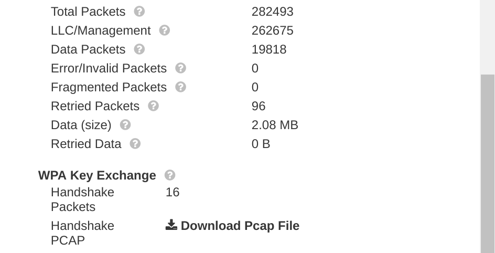
Task: Click the help icon next to Total Packets
Action: coord(139,12)
